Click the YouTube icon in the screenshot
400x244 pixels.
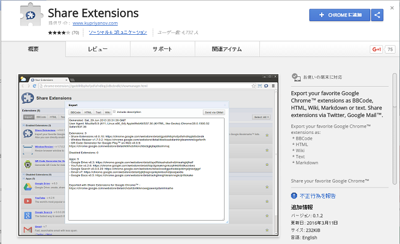pos(28,201)
